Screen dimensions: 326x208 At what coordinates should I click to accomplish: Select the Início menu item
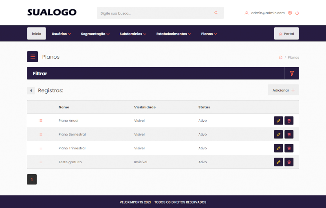(36, 34)
